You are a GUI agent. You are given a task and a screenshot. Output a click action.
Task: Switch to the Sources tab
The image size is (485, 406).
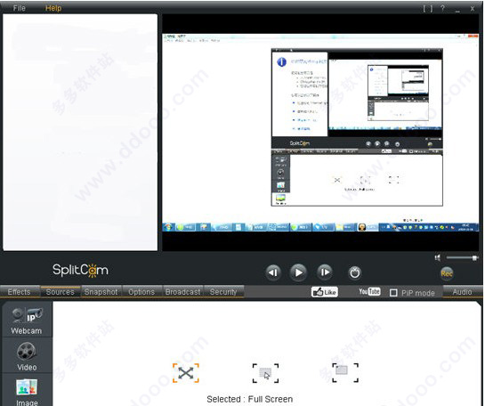(60, 292)
